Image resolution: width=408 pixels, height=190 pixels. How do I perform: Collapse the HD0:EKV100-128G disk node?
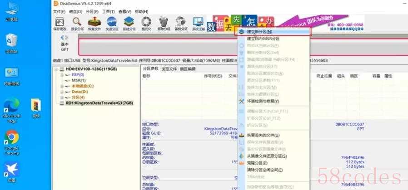[56, 69]
